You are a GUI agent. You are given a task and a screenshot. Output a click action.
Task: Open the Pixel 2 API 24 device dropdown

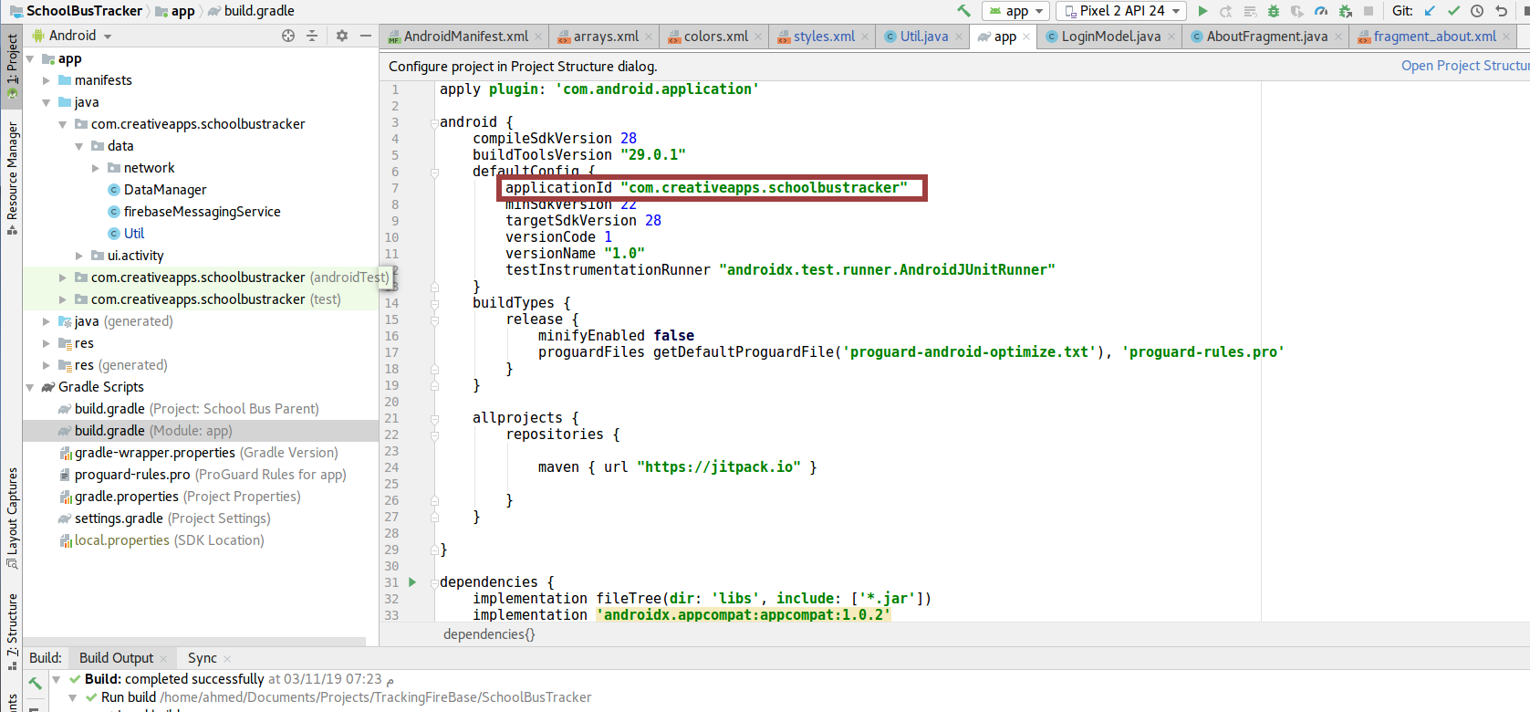[x=1121, y=11]
